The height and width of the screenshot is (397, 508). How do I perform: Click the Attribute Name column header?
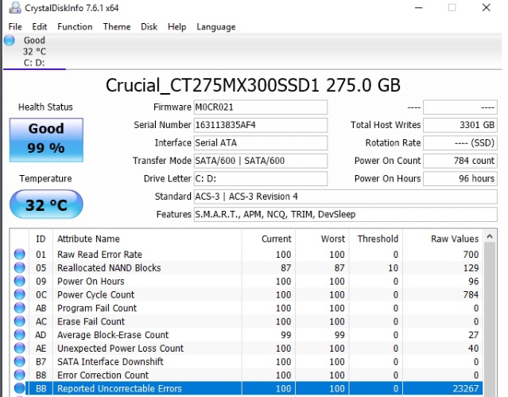[x=147, y=239]
